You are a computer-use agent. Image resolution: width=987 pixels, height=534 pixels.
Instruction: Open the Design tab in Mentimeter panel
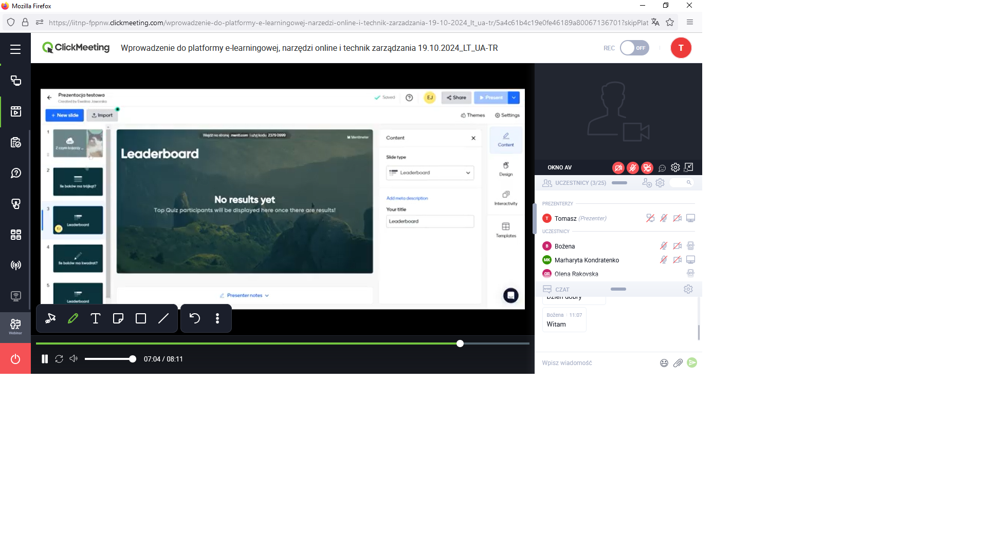pyautogui.click(x=506, y=169)
